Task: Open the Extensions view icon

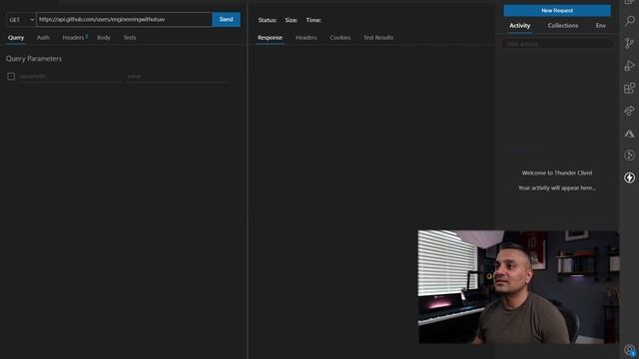Action: 630,88
